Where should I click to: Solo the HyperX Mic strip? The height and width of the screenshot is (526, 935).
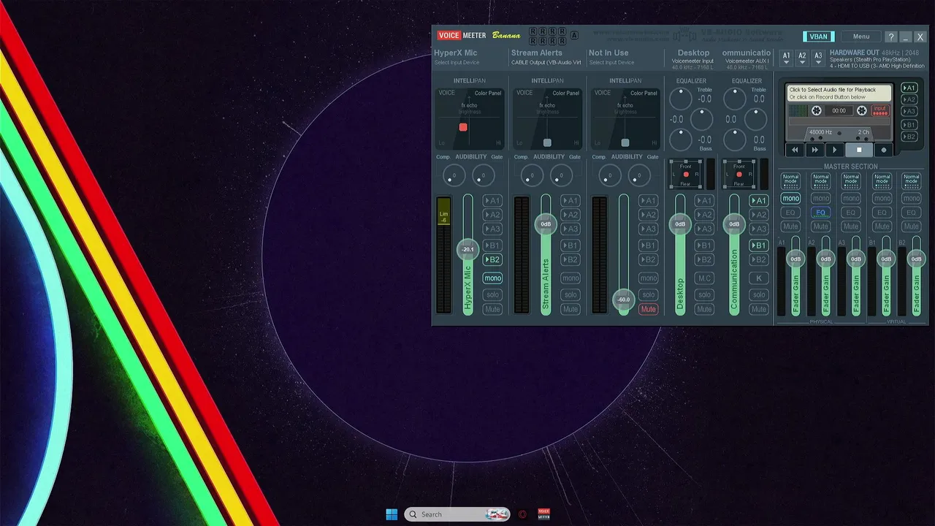(x=492, y=295)
